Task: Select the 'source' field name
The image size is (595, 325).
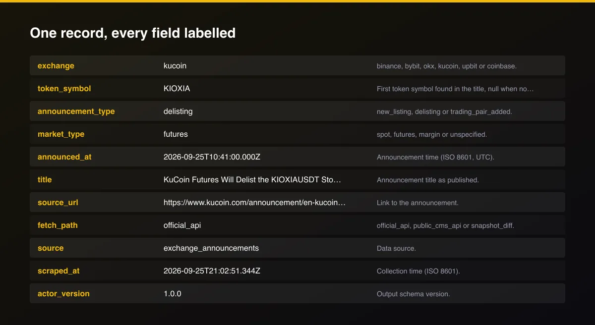Action: tap(51, 248)
